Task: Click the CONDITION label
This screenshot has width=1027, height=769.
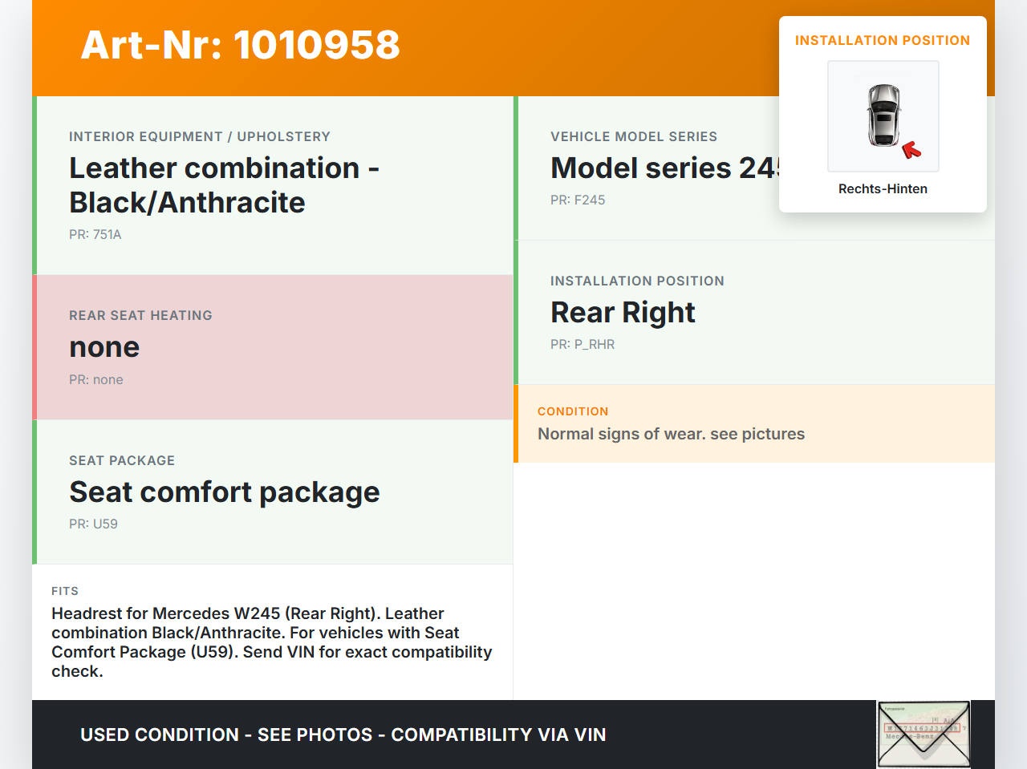Action: (573, 411)
